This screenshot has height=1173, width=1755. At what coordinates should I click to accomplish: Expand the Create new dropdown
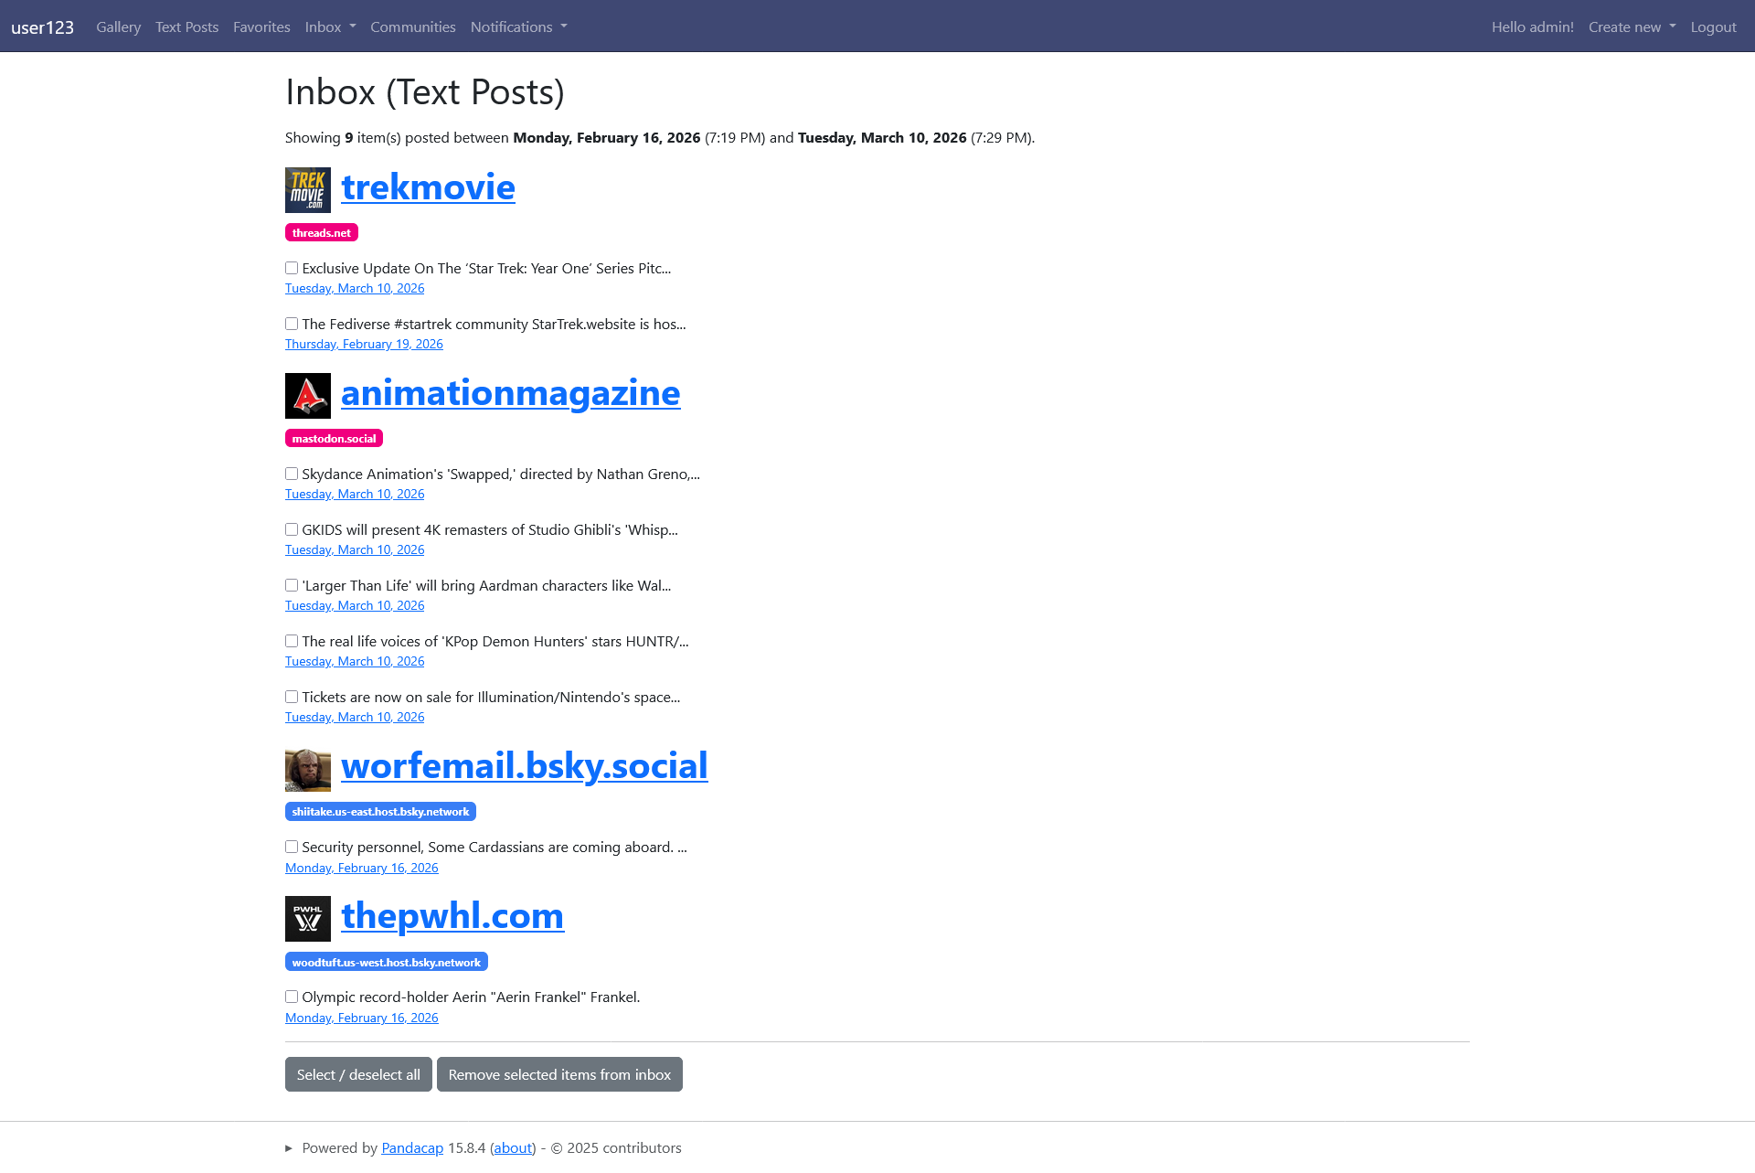1632,27
